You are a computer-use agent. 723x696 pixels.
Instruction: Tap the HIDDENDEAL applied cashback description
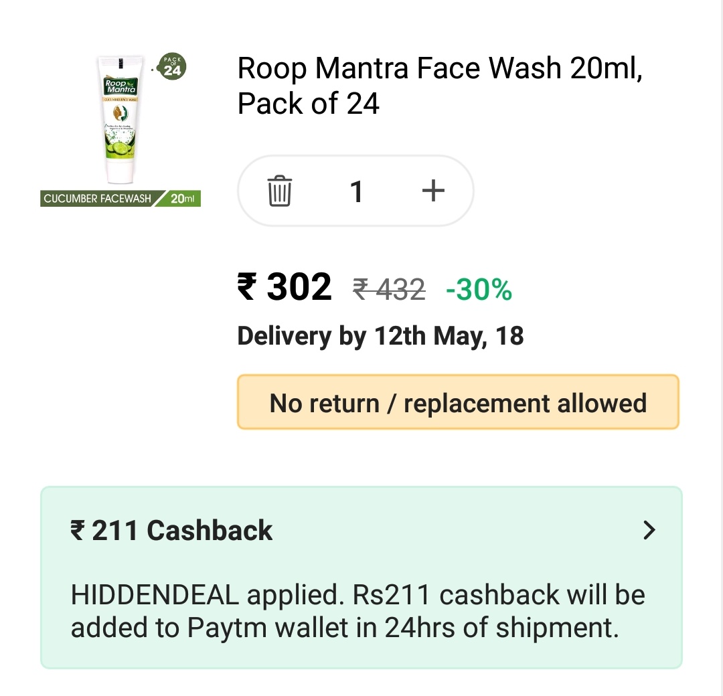click(x=357, y=611)
